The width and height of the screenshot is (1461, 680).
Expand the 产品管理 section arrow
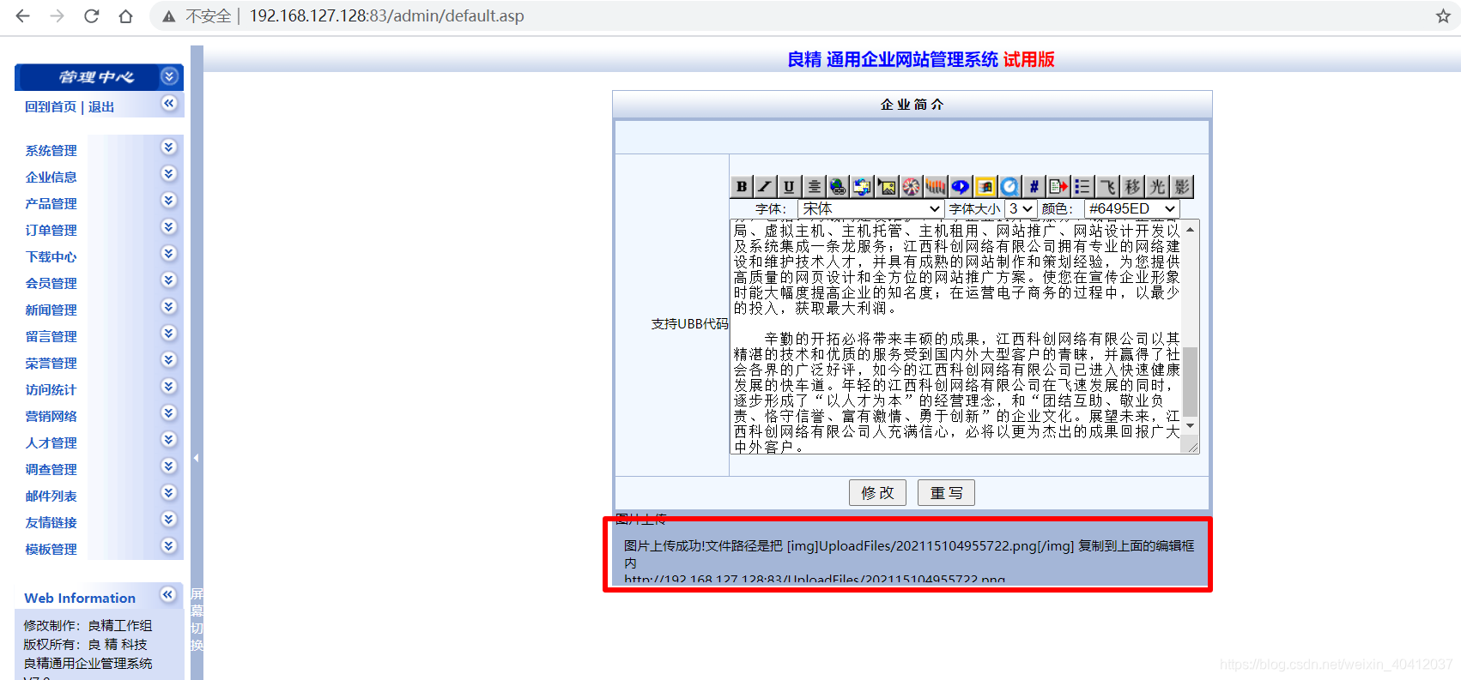pyautogui.click(x=169, y=200)
